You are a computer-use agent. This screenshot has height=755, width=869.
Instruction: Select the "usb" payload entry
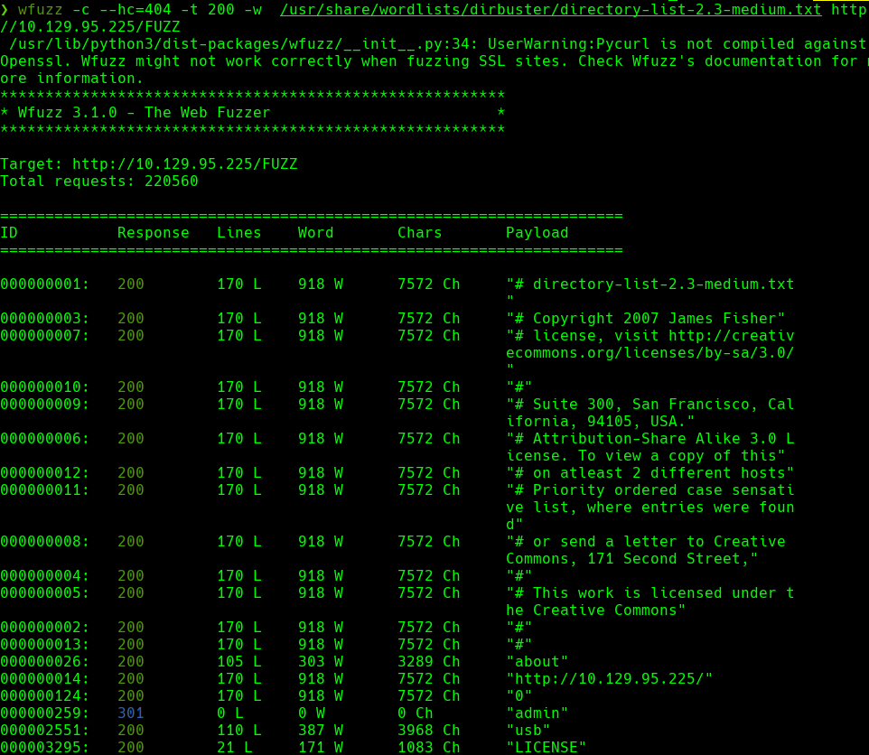click(528, 730)
